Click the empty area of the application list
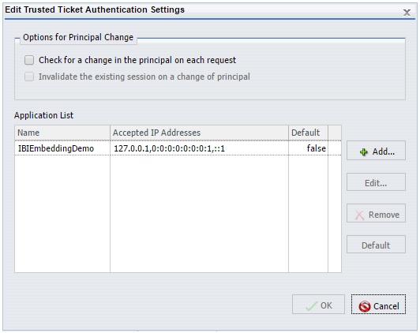Viewport: 420px width, 333px height. 178,214
